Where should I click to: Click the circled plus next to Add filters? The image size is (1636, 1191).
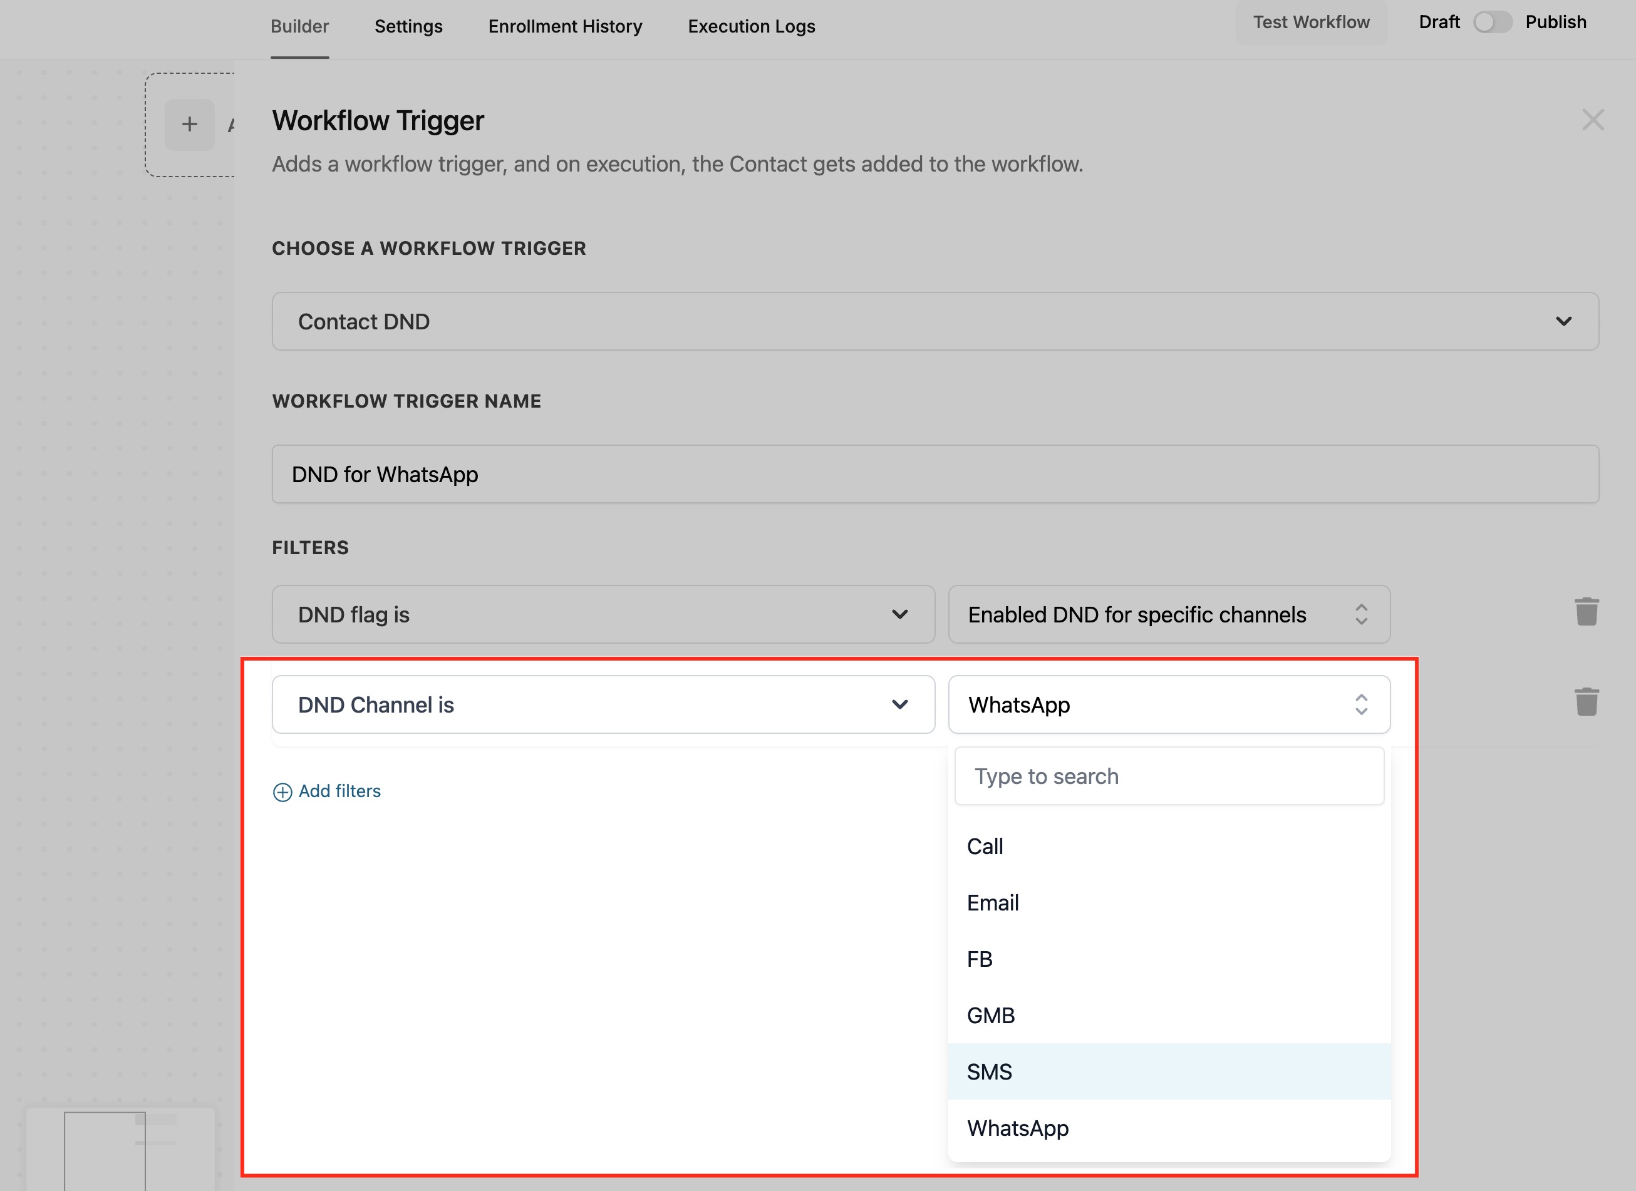(x=282, y=792)
